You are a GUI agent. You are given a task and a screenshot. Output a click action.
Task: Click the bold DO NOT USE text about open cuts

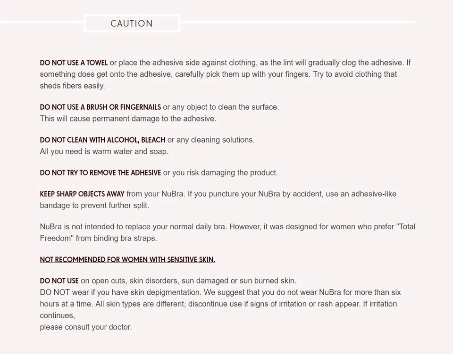click(x=59, y=281)
